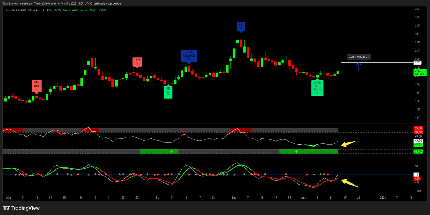
Task: Click the 0,21 (10,03%) 21 measurement label
Action: click(359, 57)
